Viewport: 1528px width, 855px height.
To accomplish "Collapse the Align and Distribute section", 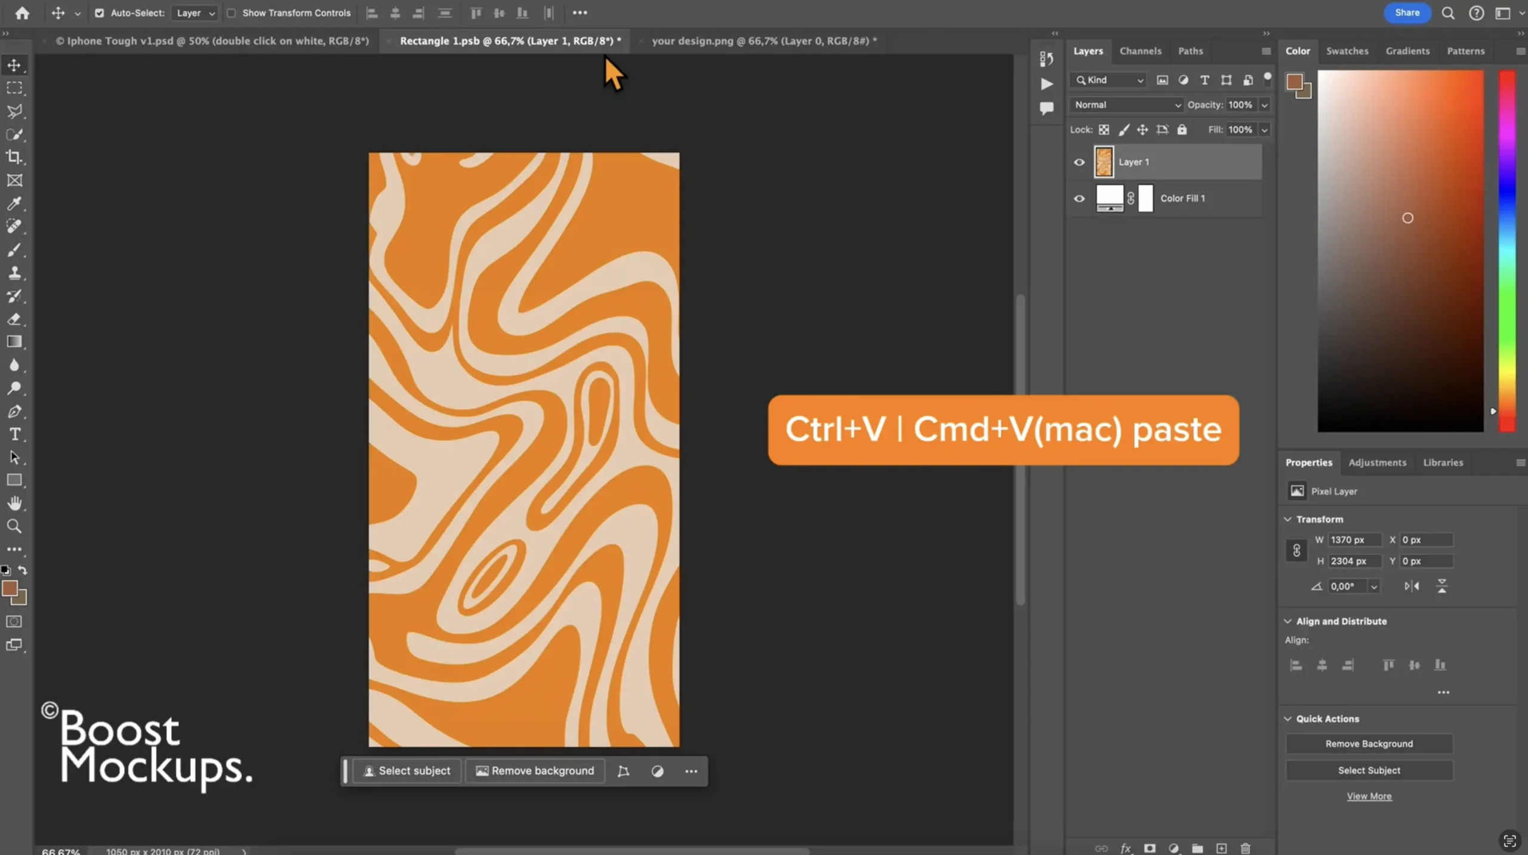I will coord(1288,621).
